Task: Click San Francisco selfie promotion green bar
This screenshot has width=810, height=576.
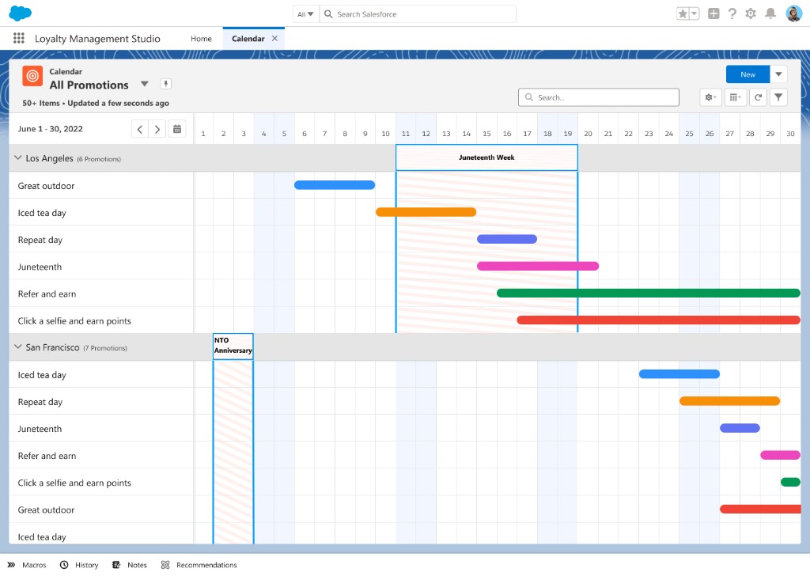Action: tap(790, 482)
